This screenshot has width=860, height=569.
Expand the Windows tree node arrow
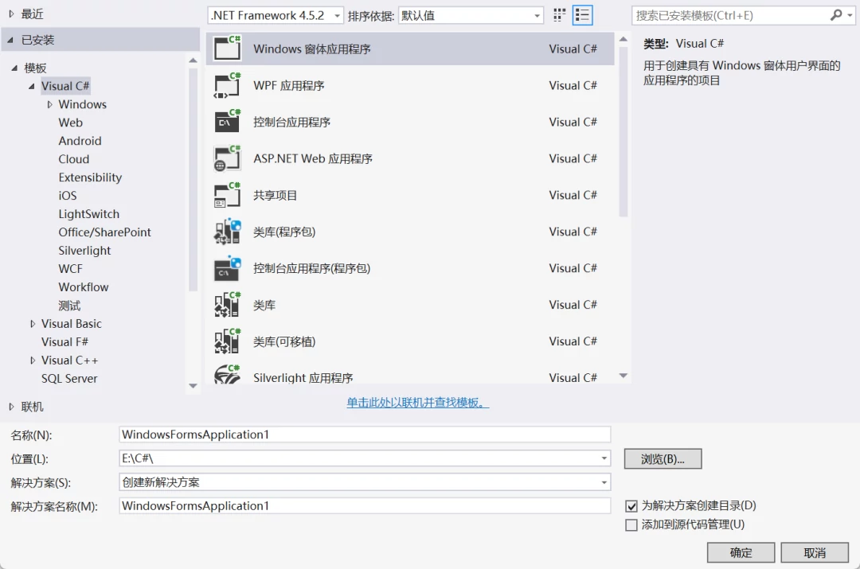tap(50, 104)
